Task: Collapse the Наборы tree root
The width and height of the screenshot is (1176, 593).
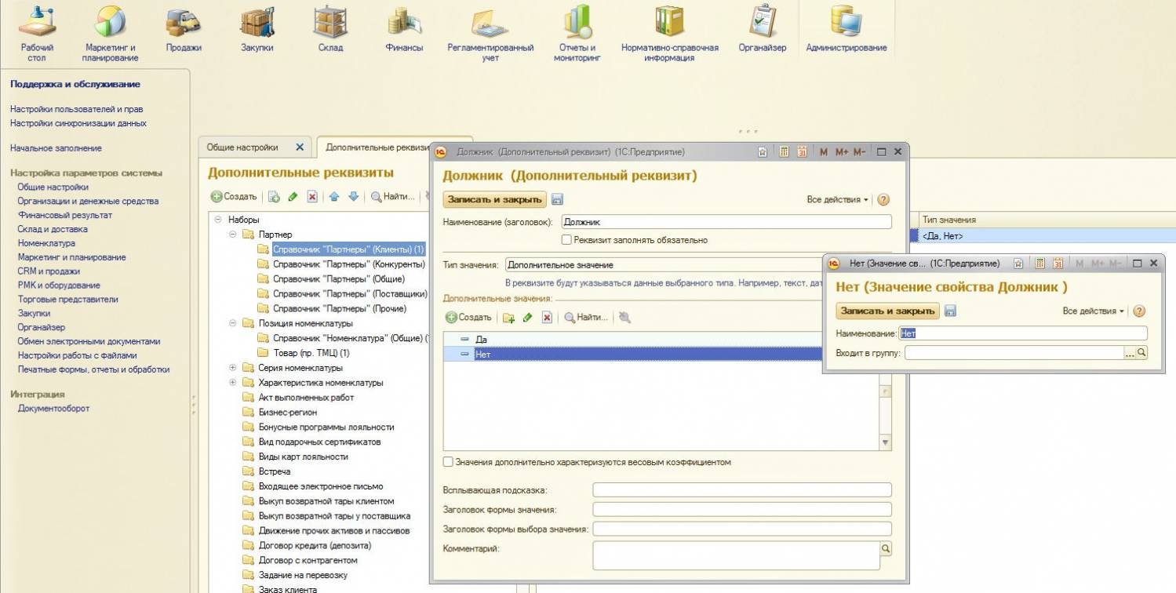Action: [219, 220]
